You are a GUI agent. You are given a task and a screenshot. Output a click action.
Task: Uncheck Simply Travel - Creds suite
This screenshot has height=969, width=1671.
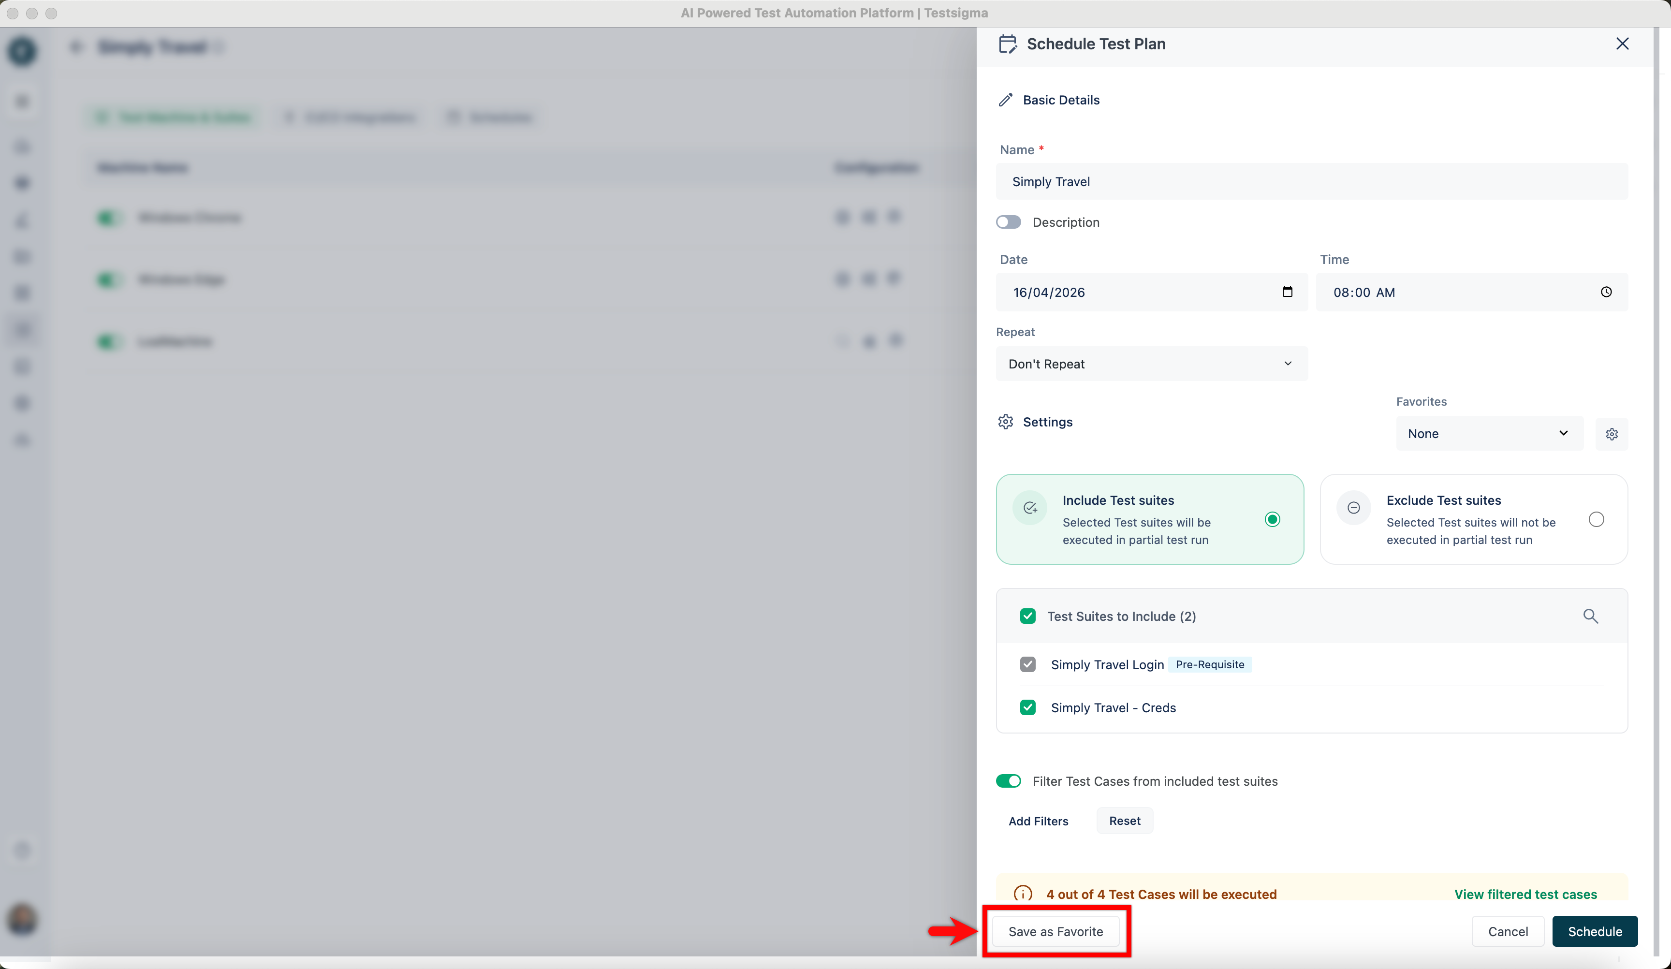1028,708
